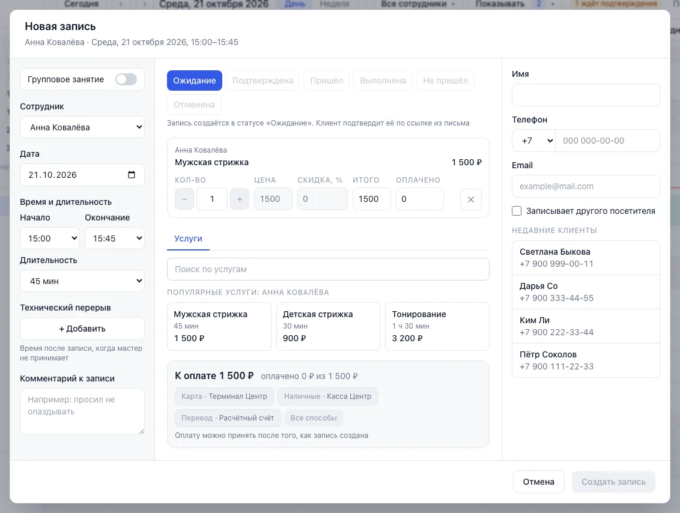The image size is (680, 513).
Task: Switch to the Услуги tab
Action: 188,238
